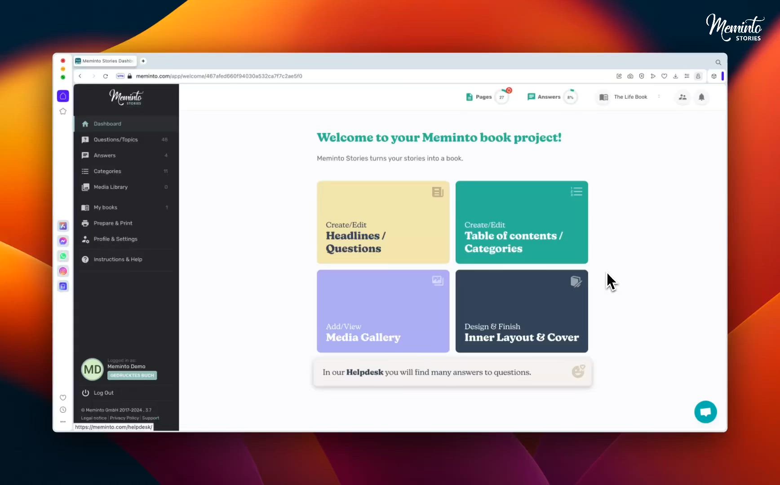This screenshot has width=780, height=485.
Task: Click the open book icon in header
Action: pos(604,97)
